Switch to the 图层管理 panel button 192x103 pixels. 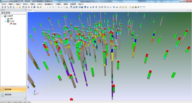coord(13,90)
